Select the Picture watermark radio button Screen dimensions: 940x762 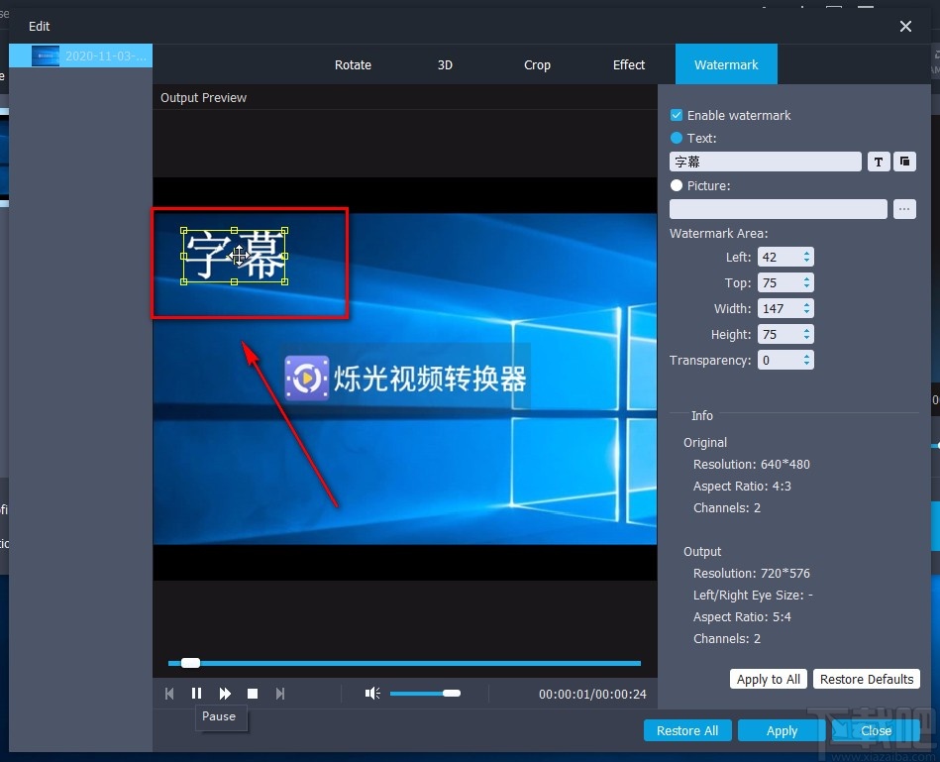(x=676, y=185)
